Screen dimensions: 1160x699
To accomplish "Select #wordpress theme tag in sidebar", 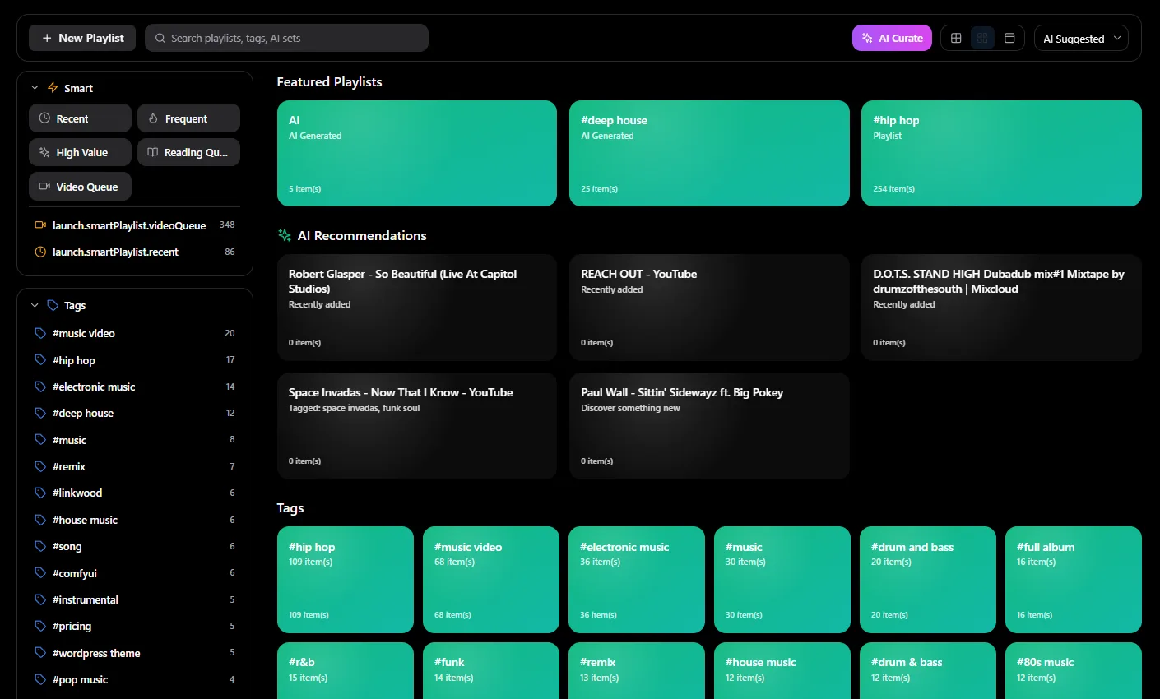I will (96, 653).
